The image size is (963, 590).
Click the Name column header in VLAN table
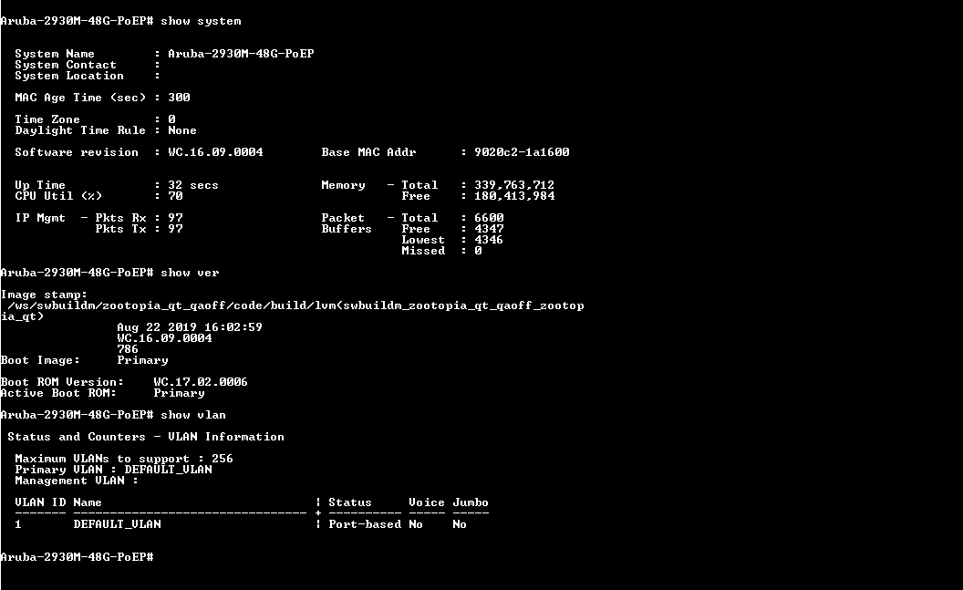click(x=88, y=502)
